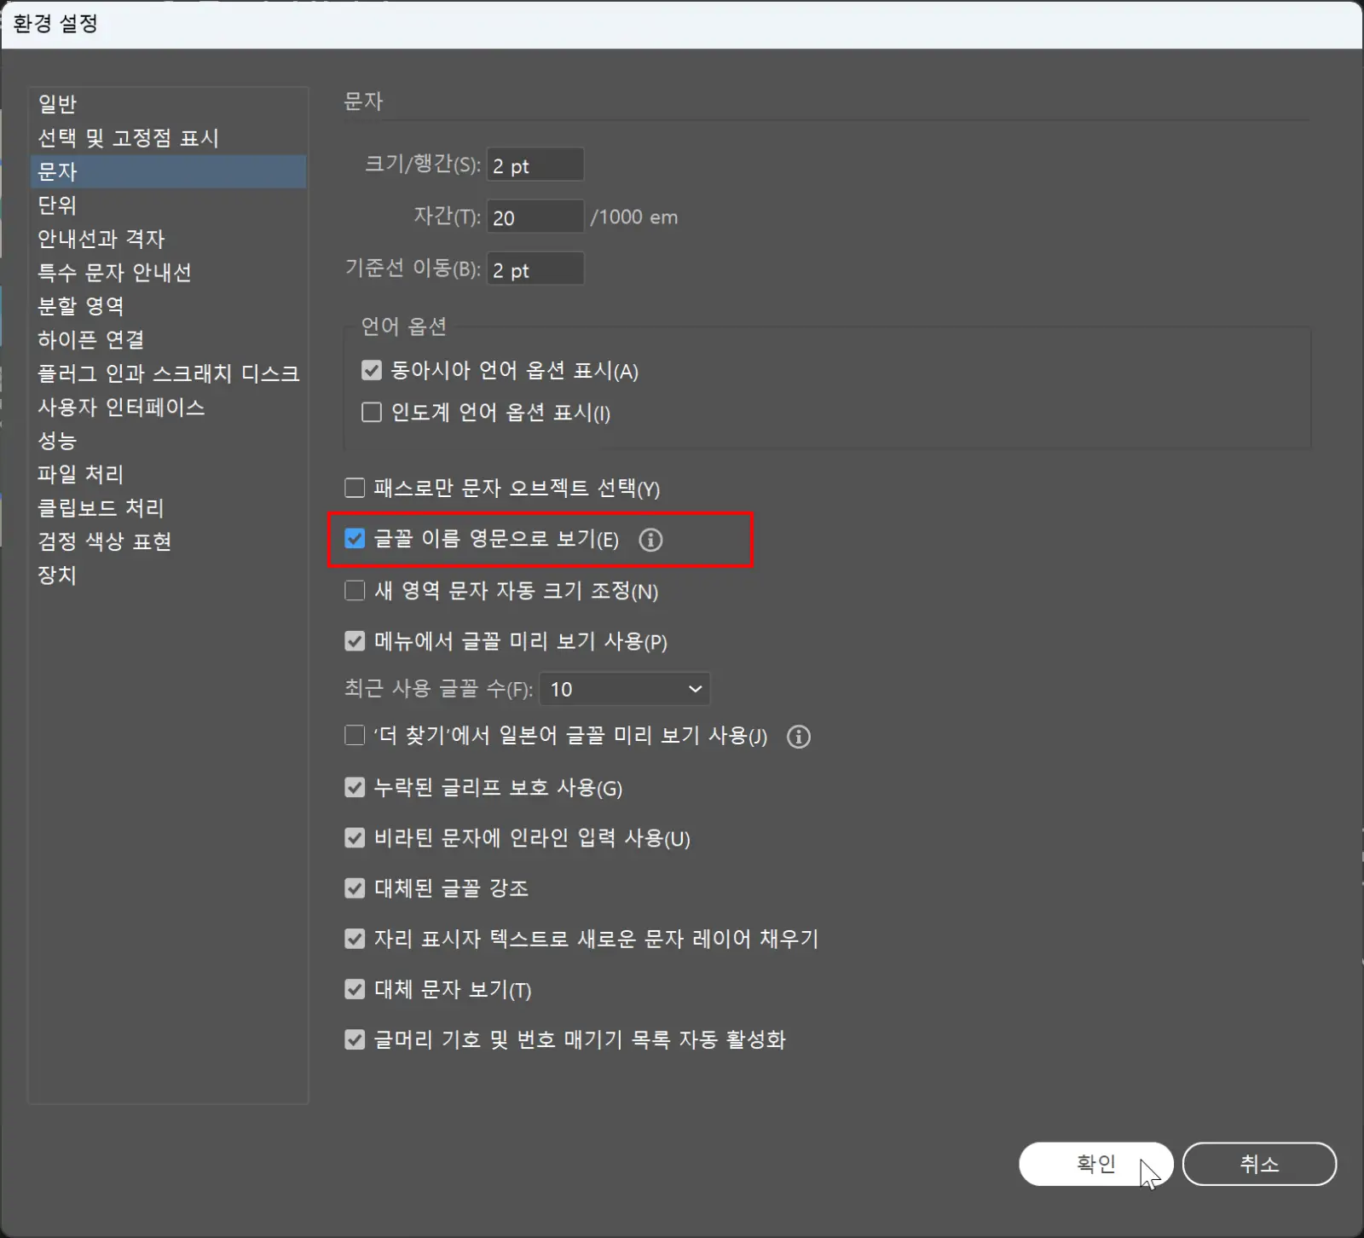Open 하이픈 연결 category
The width and height of the screenshot is (1364, 1238).
(x=168, y=340)
